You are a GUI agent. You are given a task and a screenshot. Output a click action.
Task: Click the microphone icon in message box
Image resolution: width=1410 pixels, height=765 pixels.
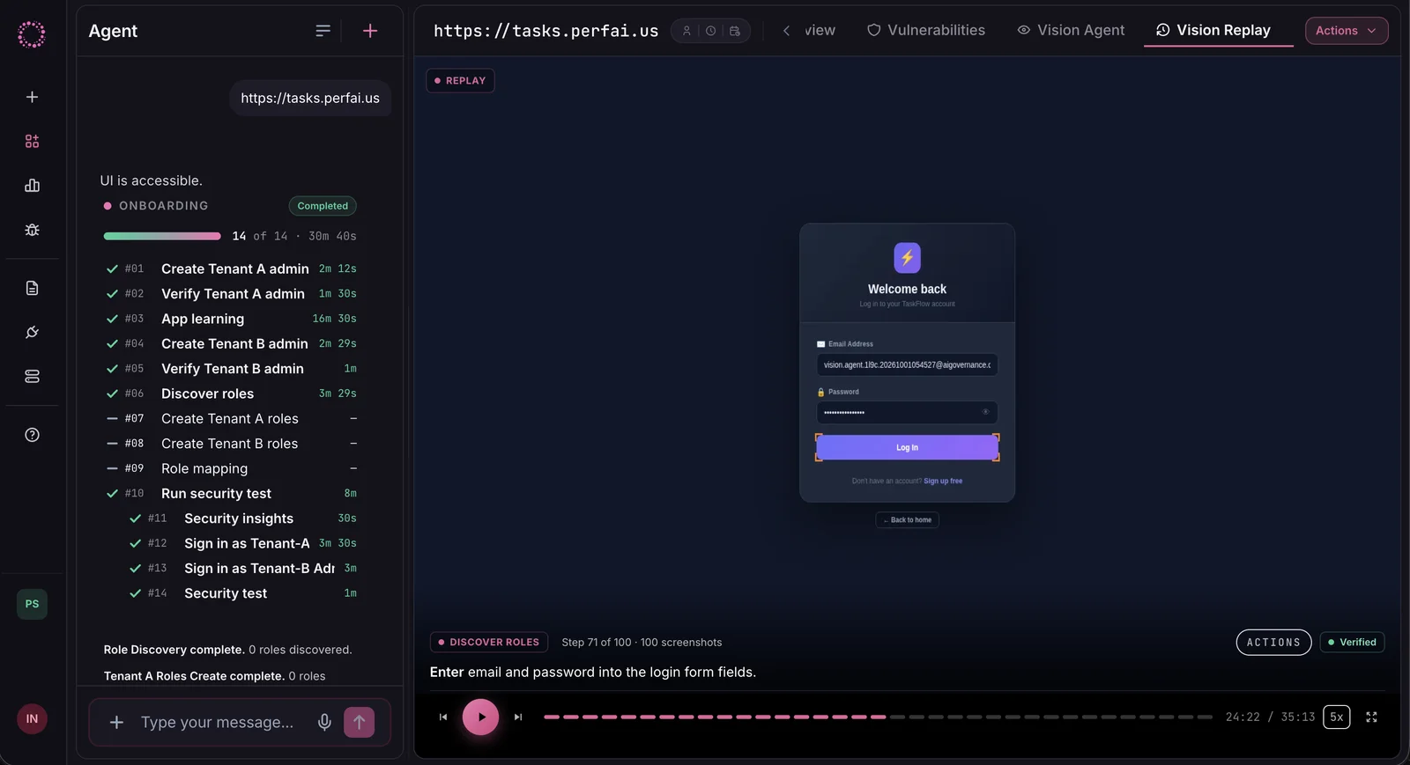coord(324,722)
